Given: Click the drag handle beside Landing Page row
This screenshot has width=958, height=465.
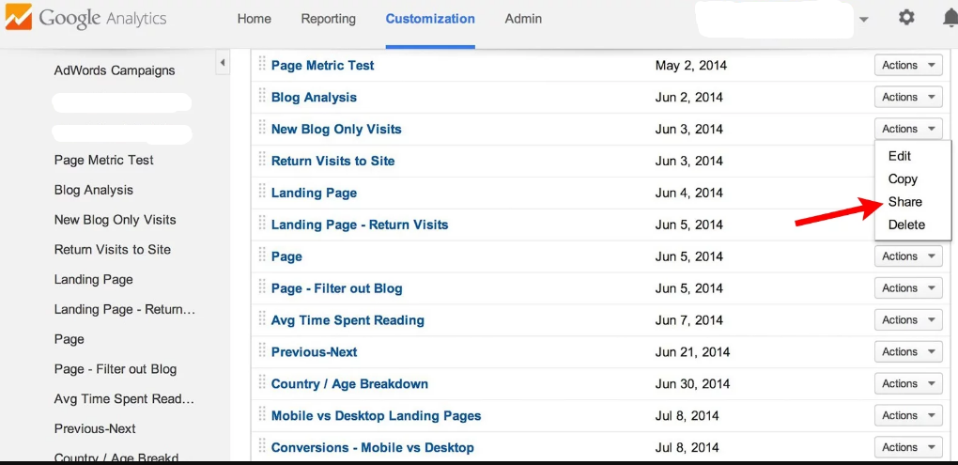Looking at the screenshot, I should click(x=262, y=193).
